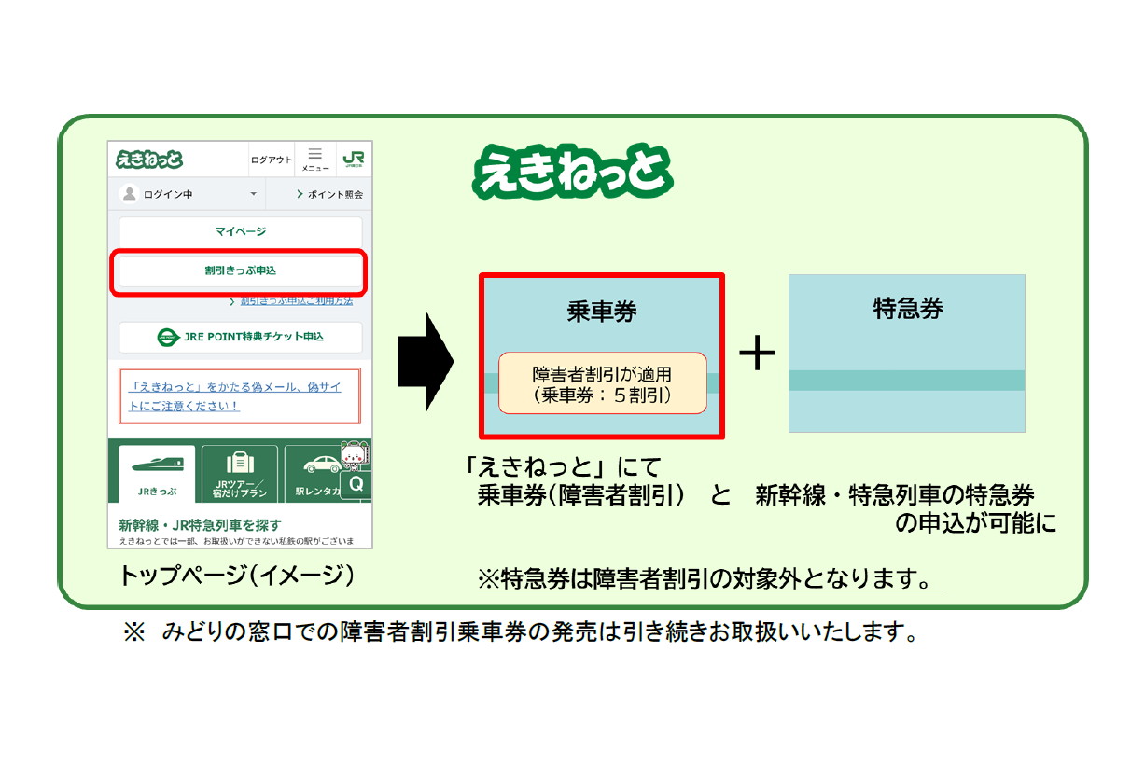Click the 新幹線・JR特急列車を探す link

point(200,524)
